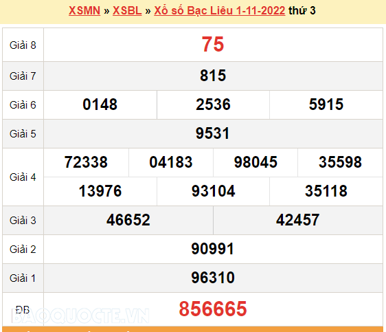Click the ĐB row label
Viewport: 386px width, 332px height.
(x=23, y=309)
